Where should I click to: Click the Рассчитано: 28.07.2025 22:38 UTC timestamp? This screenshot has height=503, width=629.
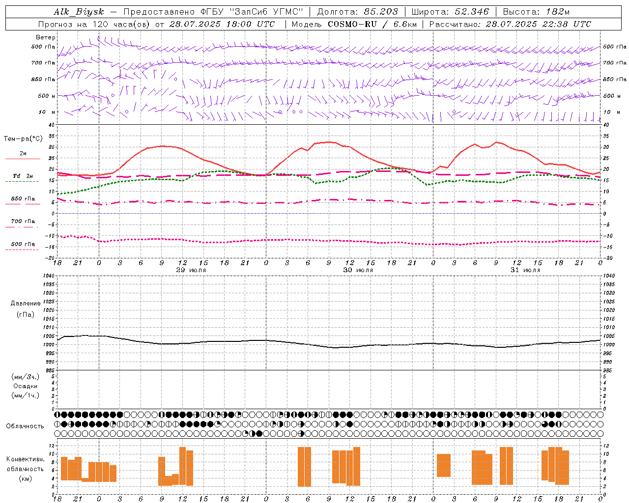510,24
